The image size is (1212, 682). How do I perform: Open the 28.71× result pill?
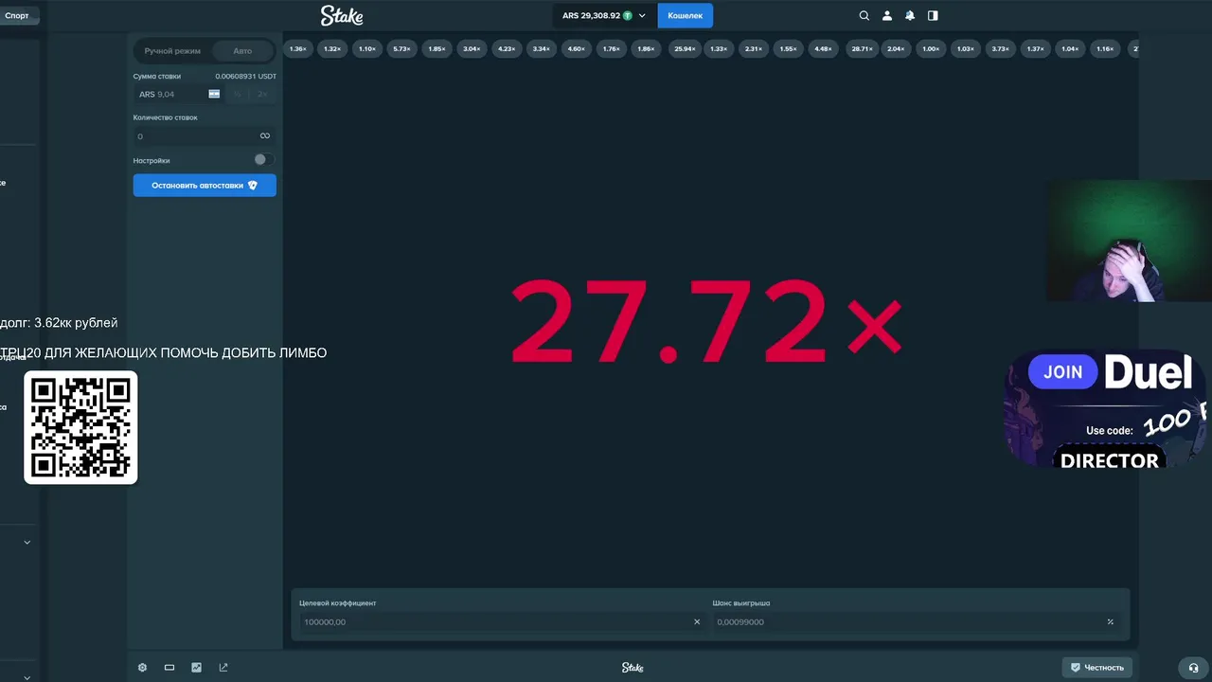(x=862, y=48)
